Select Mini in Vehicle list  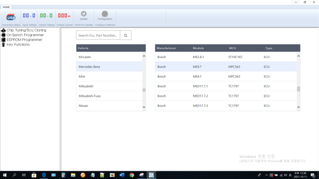click(x=109, y=77)
